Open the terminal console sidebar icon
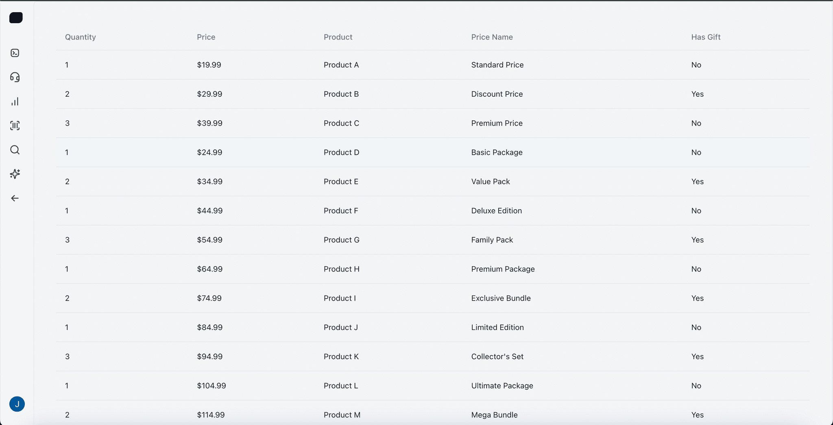Screen dimensions: 833x425 pyautogui.click(x=15, y=53)
